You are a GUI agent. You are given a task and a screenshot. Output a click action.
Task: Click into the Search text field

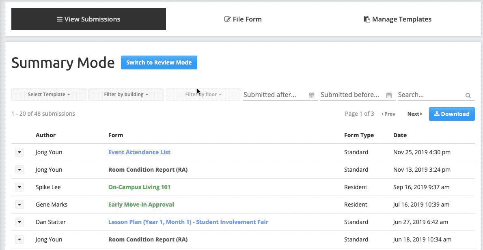pyautogui.click(x=430, y=95)
